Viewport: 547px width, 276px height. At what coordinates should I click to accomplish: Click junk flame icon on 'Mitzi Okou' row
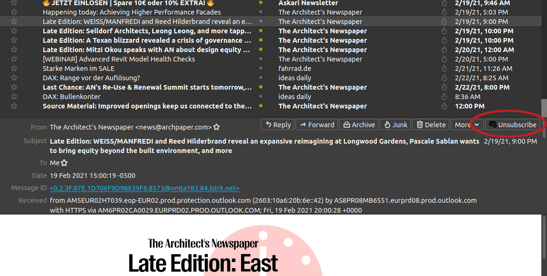tap(444, 50)
